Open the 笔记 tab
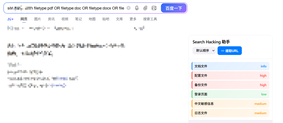The width and height of the screenshot is (283, 123). click(79, 19)
